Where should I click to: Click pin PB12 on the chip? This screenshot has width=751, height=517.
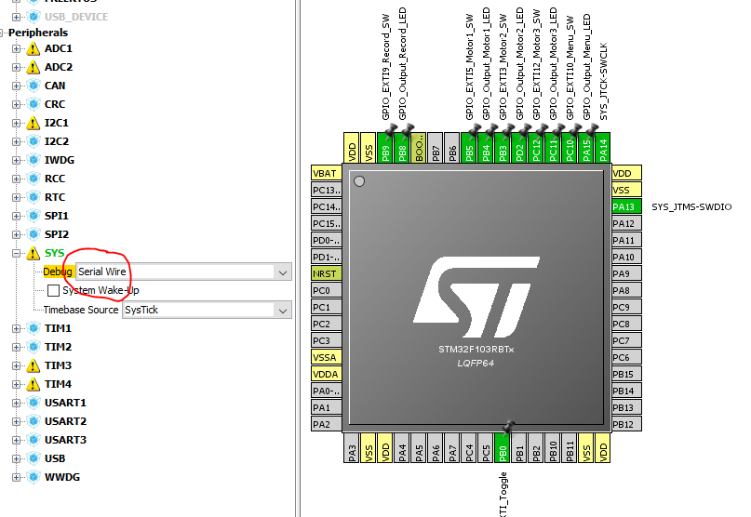point(626,425)
